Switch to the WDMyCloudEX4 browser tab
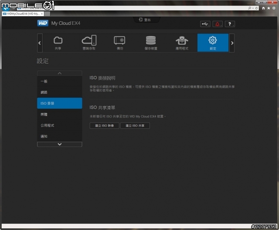279x230 pixels. (23, 13)
